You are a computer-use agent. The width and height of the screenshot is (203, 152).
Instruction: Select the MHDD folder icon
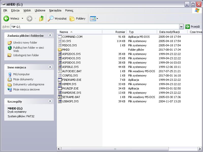[60, 50]
